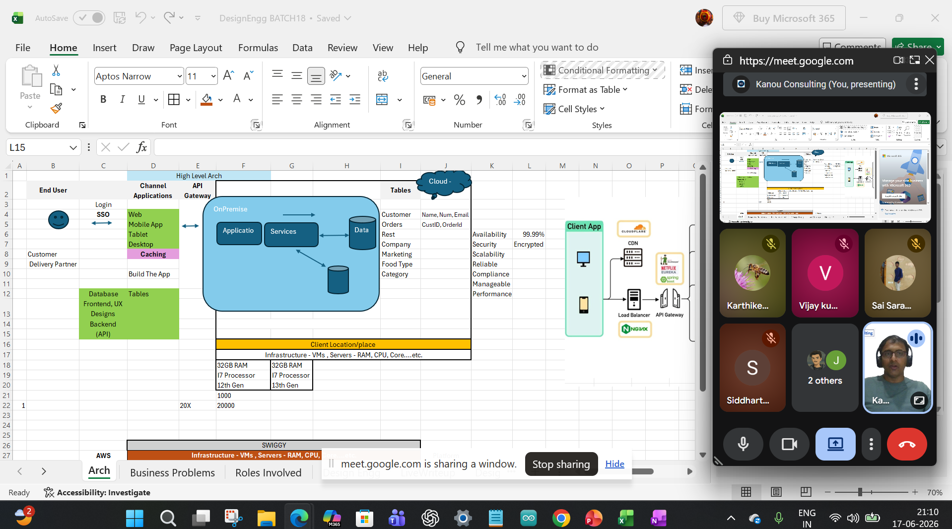Toggle Bold formatting
Screen dimensions: 952x529
point(103,99)
